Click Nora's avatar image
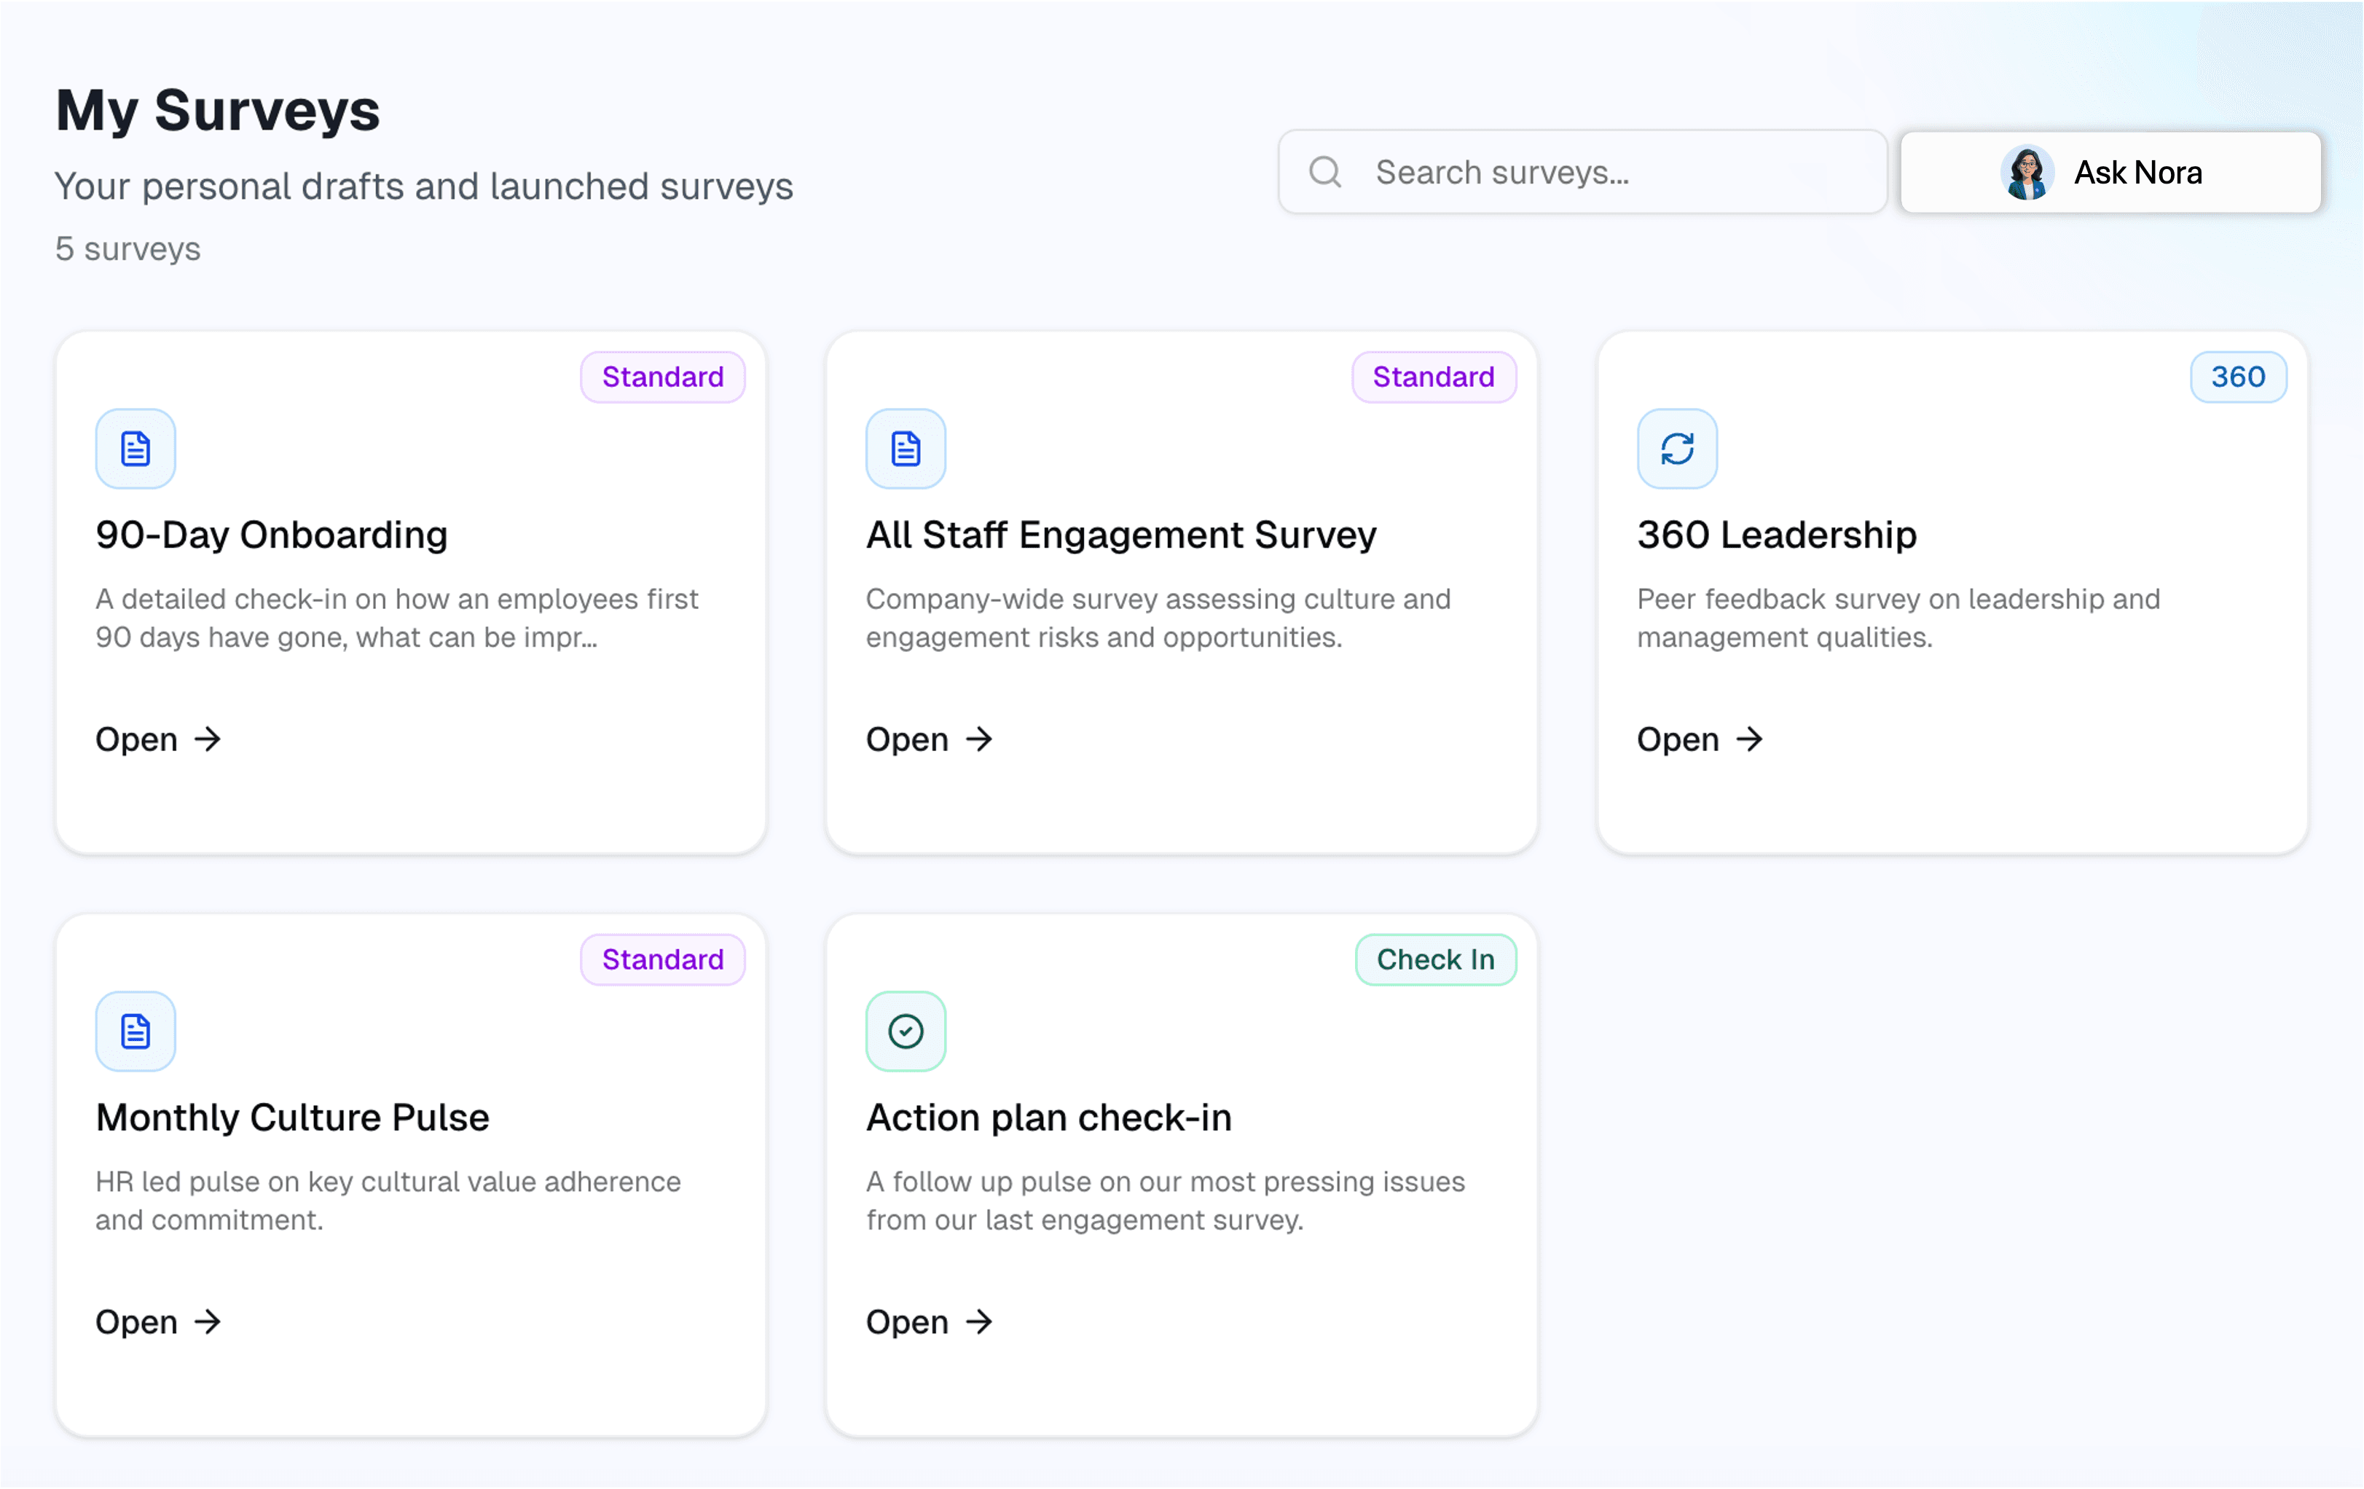The image size is (2364, 1489). click(x=2026, y=173)
